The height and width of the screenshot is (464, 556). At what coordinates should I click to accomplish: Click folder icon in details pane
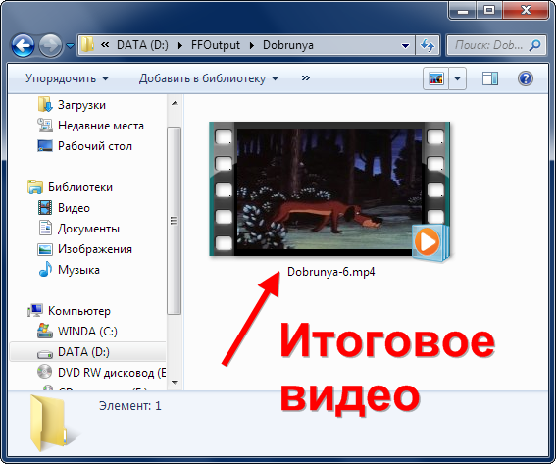pos(51,424)
